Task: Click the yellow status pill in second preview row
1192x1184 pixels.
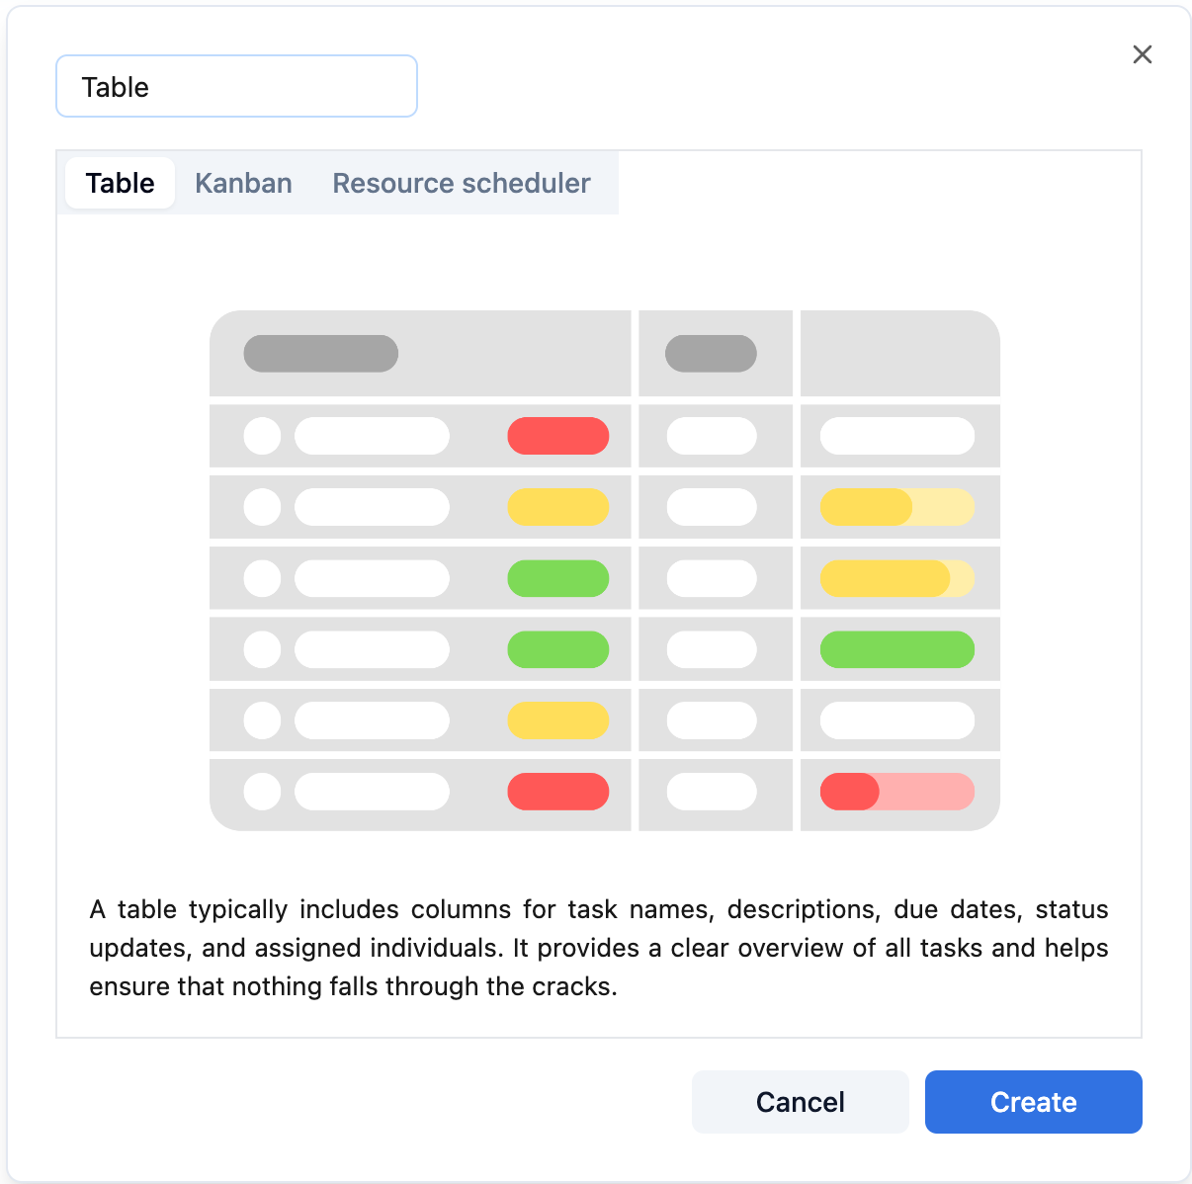Action: coord(557,507)
